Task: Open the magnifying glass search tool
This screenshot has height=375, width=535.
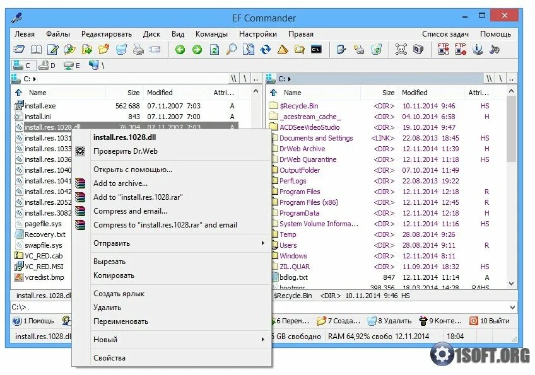Action: (x=232, y=50)
